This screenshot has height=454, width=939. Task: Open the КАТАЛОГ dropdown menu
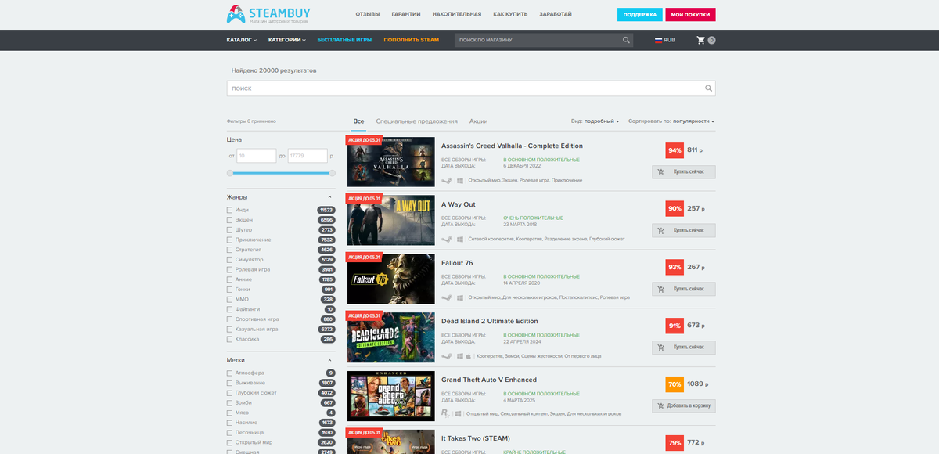click(x=242, y=40)
